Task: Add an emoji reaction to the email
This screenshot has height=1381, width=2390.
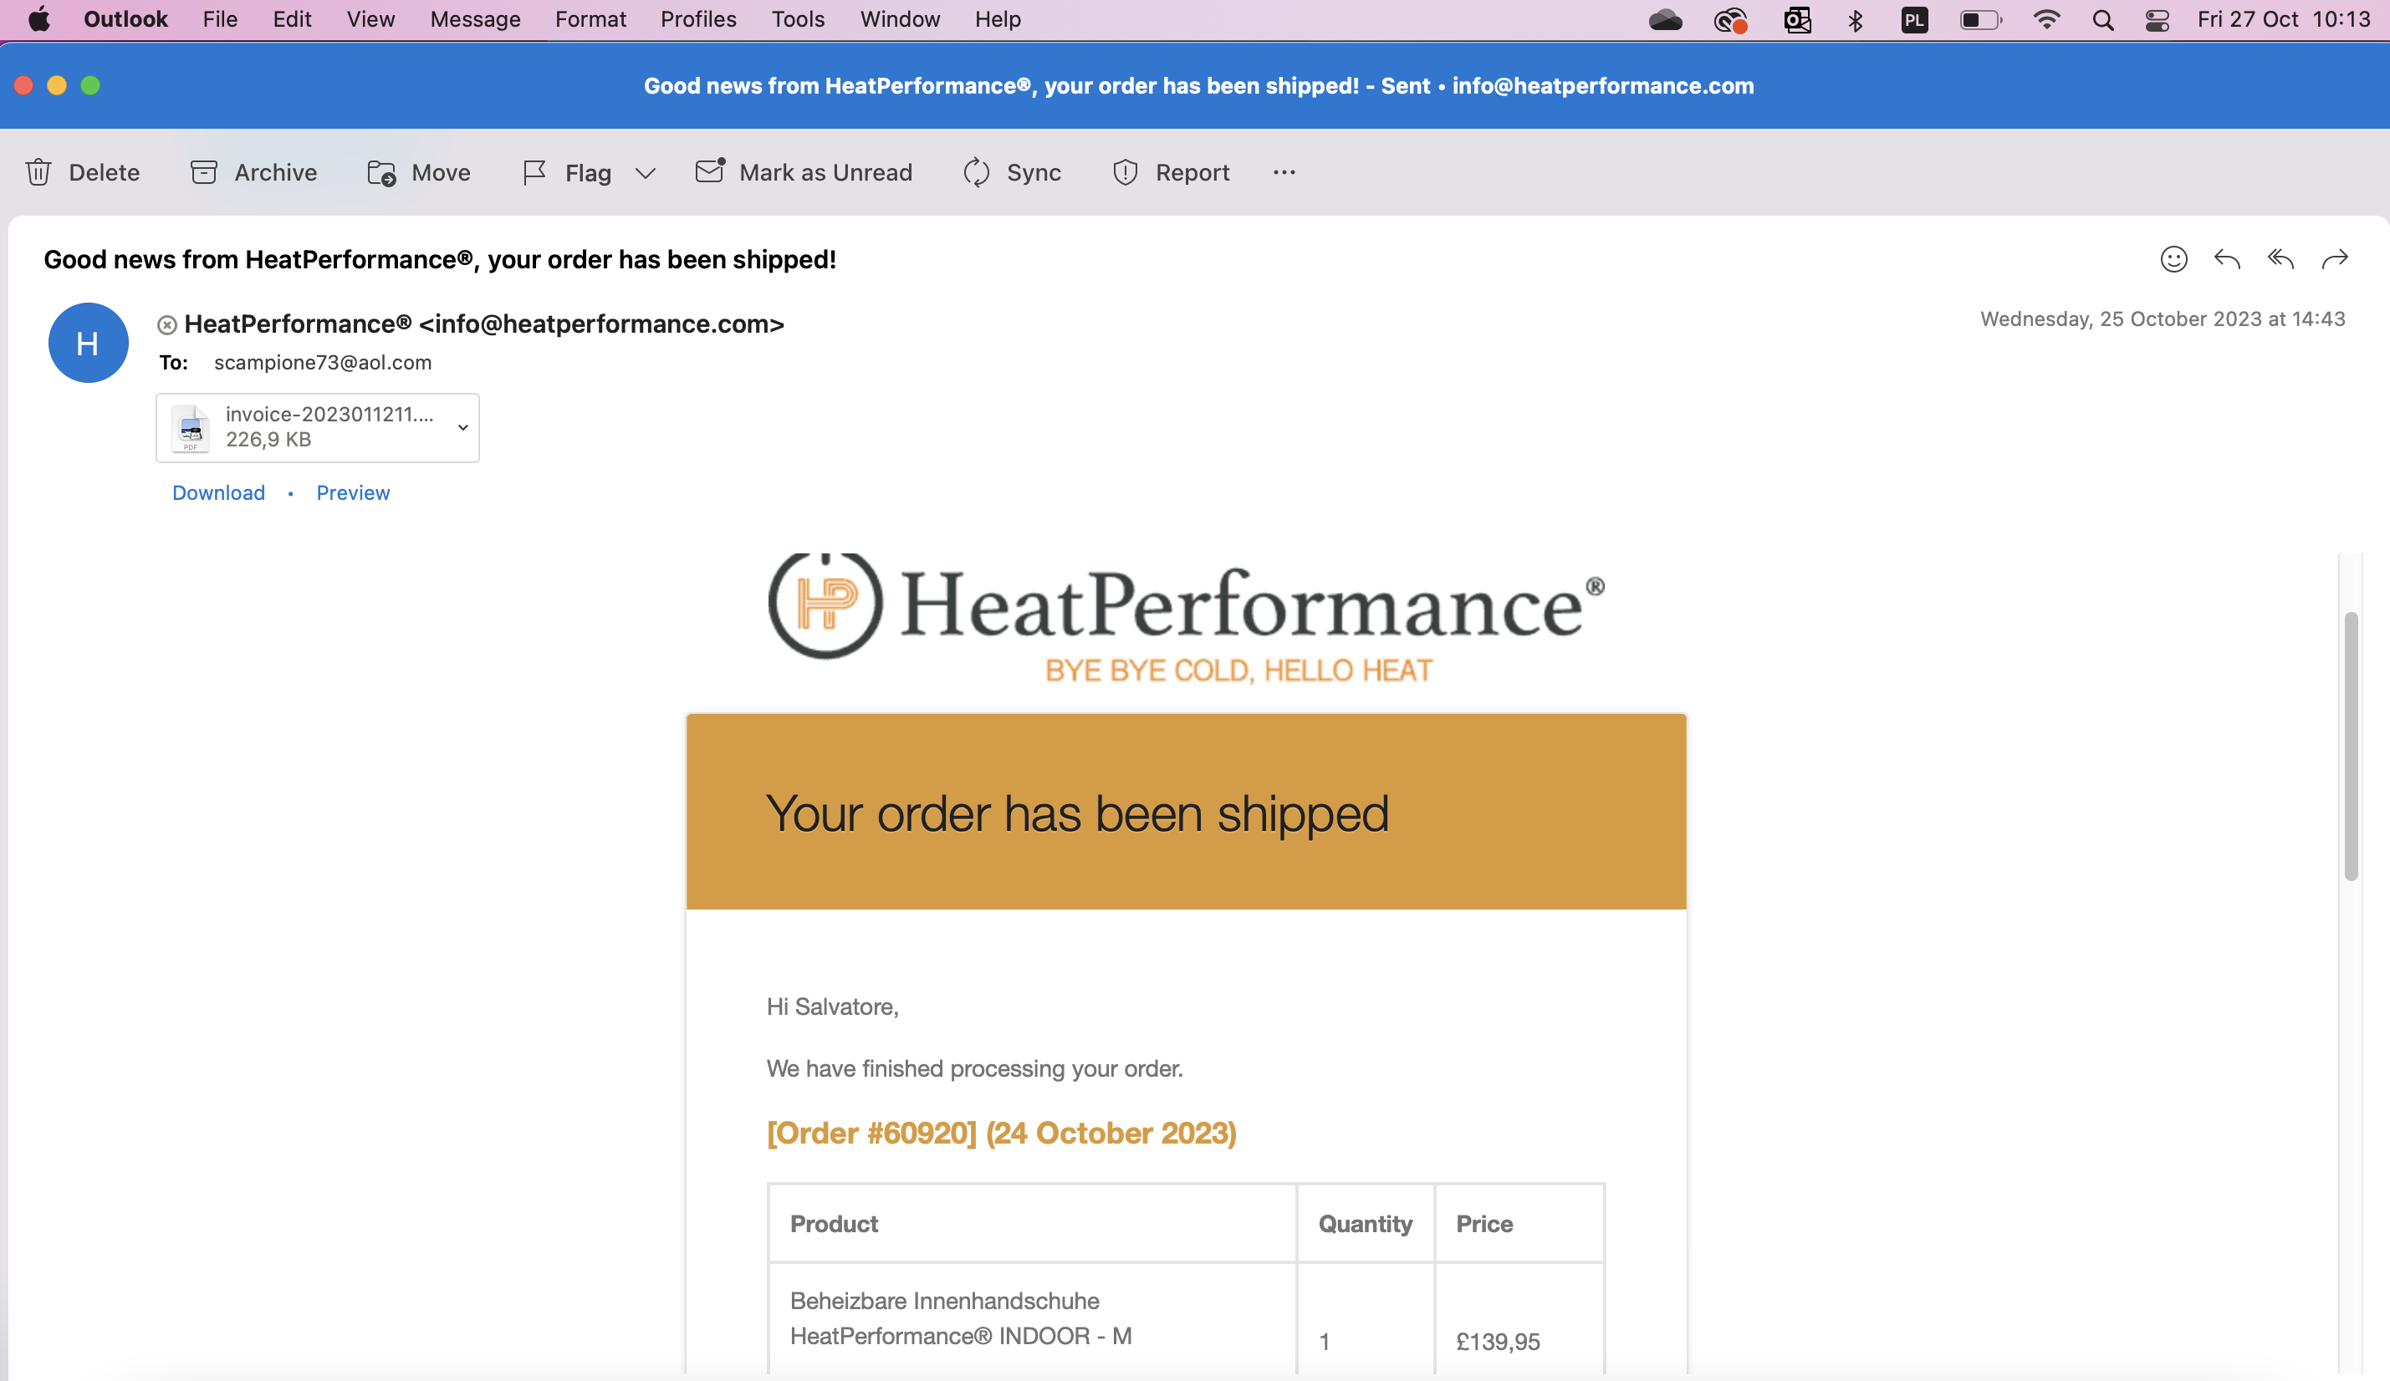Action: (x=2173, y=259)
